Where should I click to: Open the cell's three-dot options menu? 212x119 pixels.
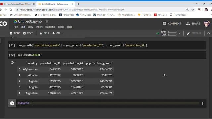[203, 103]
